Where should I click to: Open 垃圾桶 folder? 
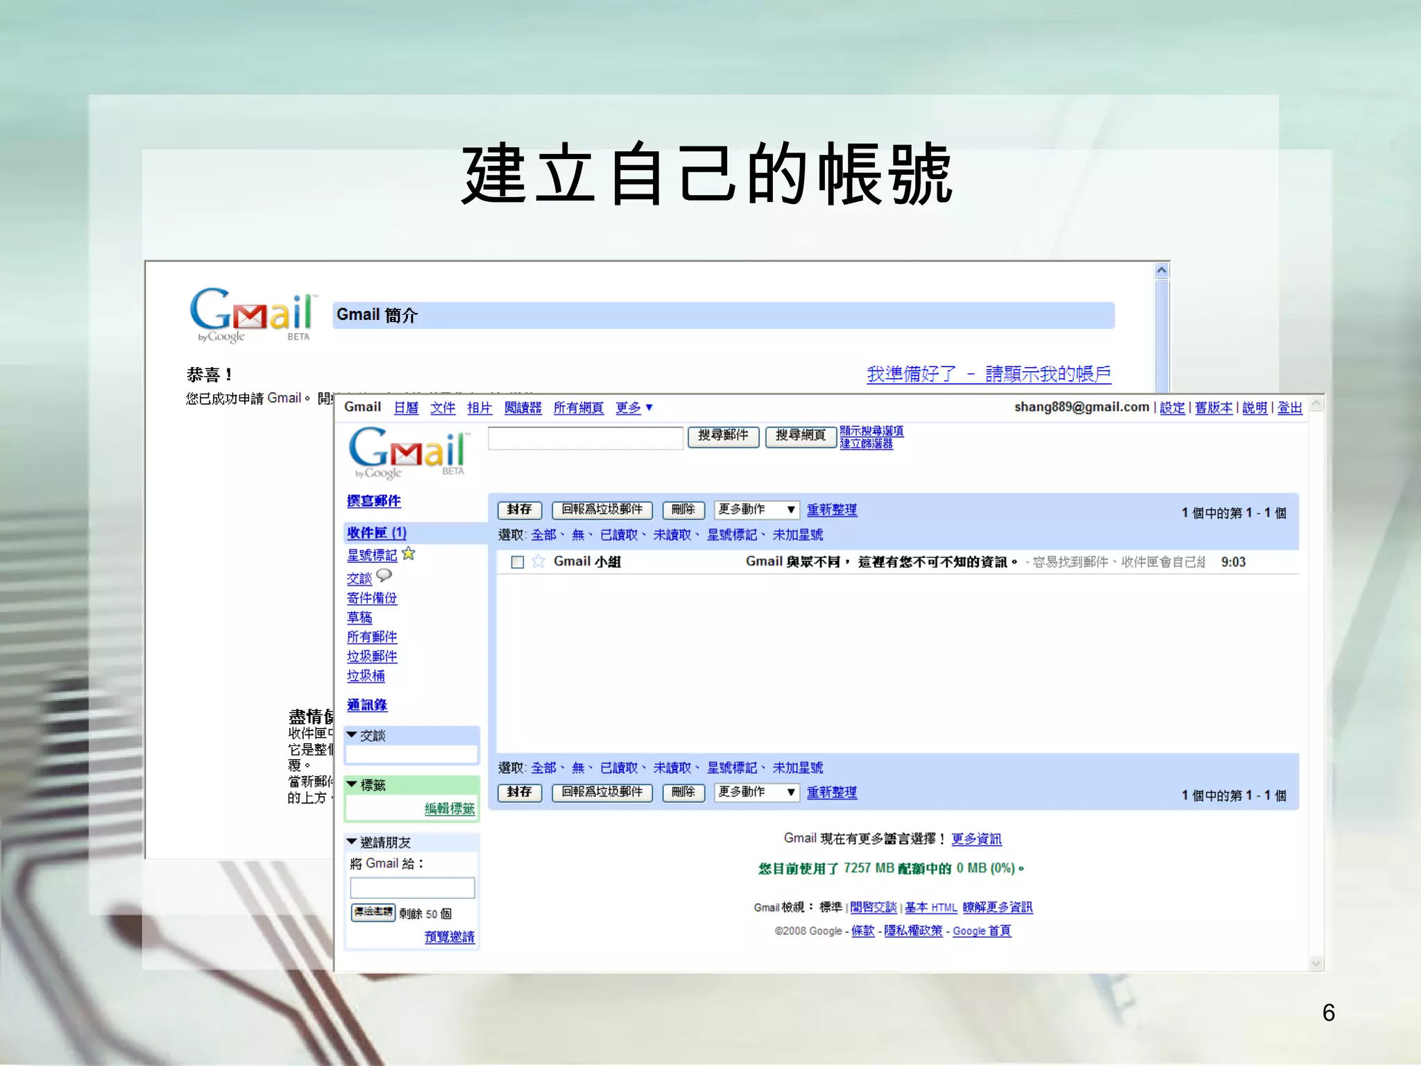click(366, 675)
